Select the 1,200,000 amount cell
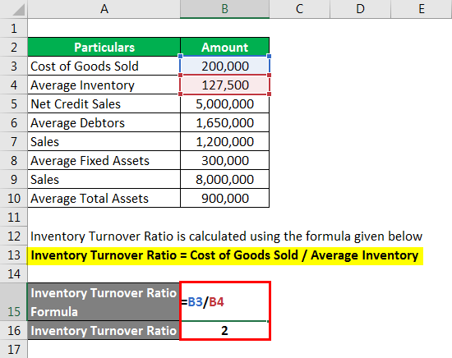This screenshot has height=358, width=452. (x=225, y=142)
